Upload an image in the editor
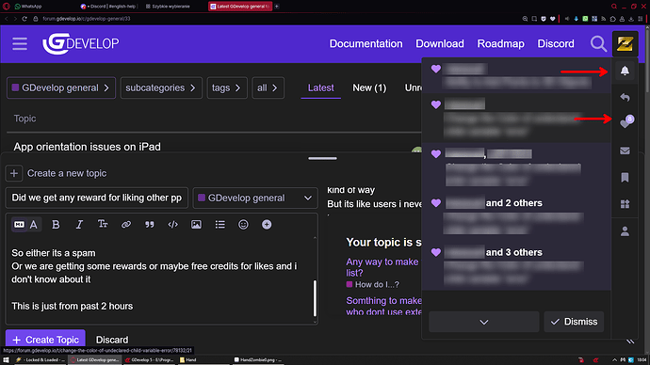Viewport: 650px width, 365px height. coord(196,224)
